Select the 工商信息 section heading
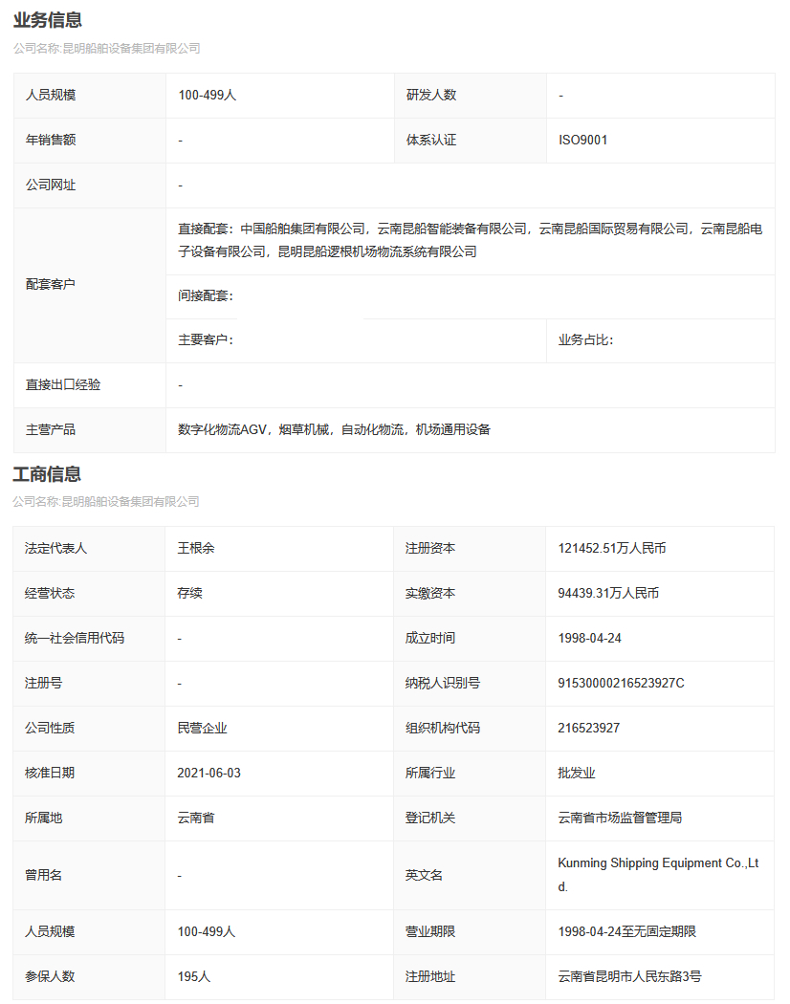790x1004 pixels. (47, 474)
